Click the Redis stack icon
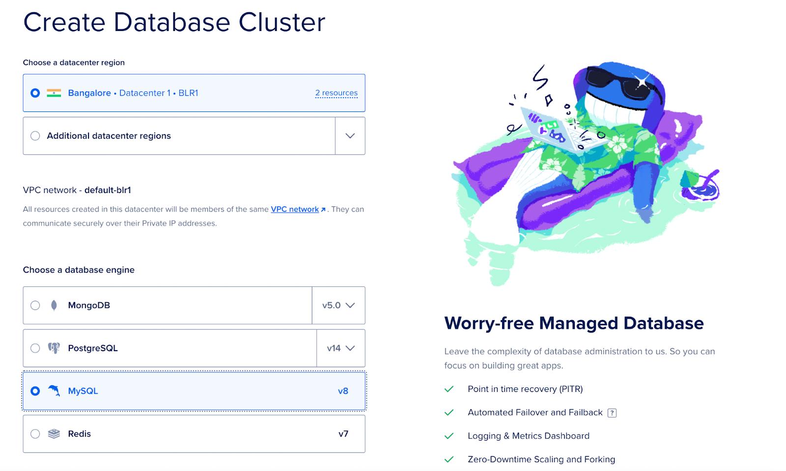This screenshot has height=471, width=786. click(x=54, y=434)
